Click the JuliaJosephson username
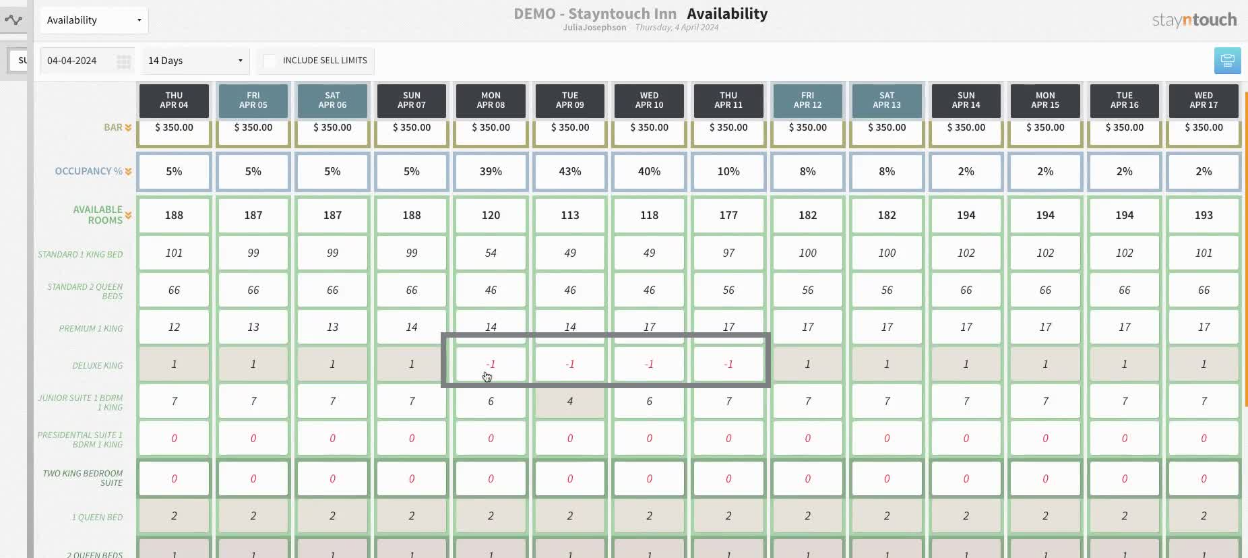This screenshot has width=1248, height=558. (x=594, y=28)
